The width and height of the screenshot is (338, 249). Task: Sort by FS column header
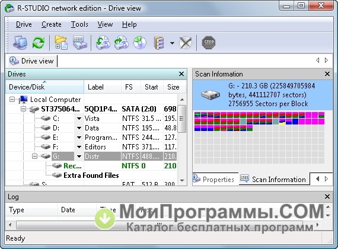coord(131,87)
